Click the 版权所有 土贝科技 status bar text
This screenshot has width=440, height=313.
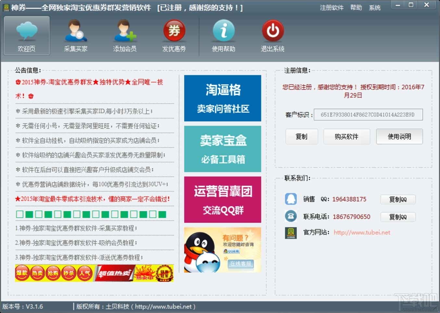click(x=136, y=306)
